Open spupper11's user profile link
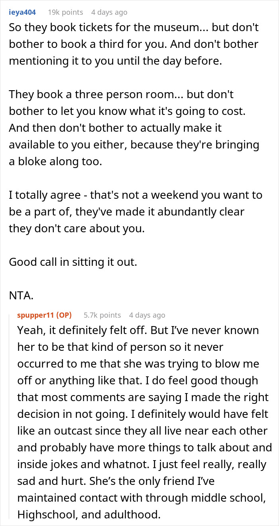 [x=36, y=315]
